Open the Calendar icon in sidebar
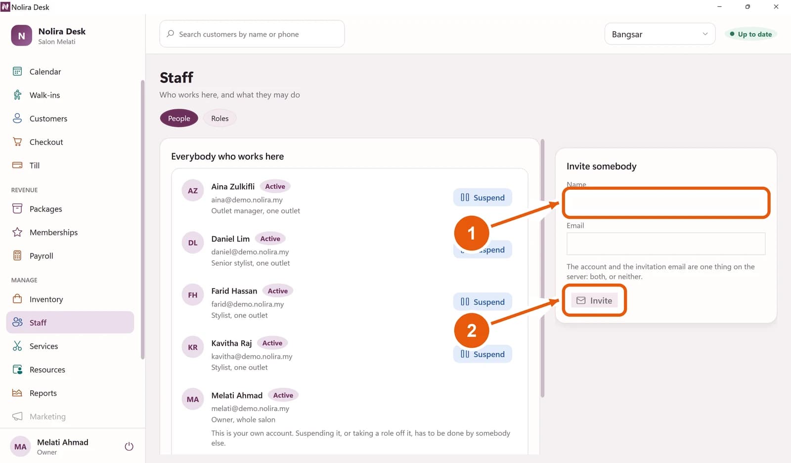 17,72
